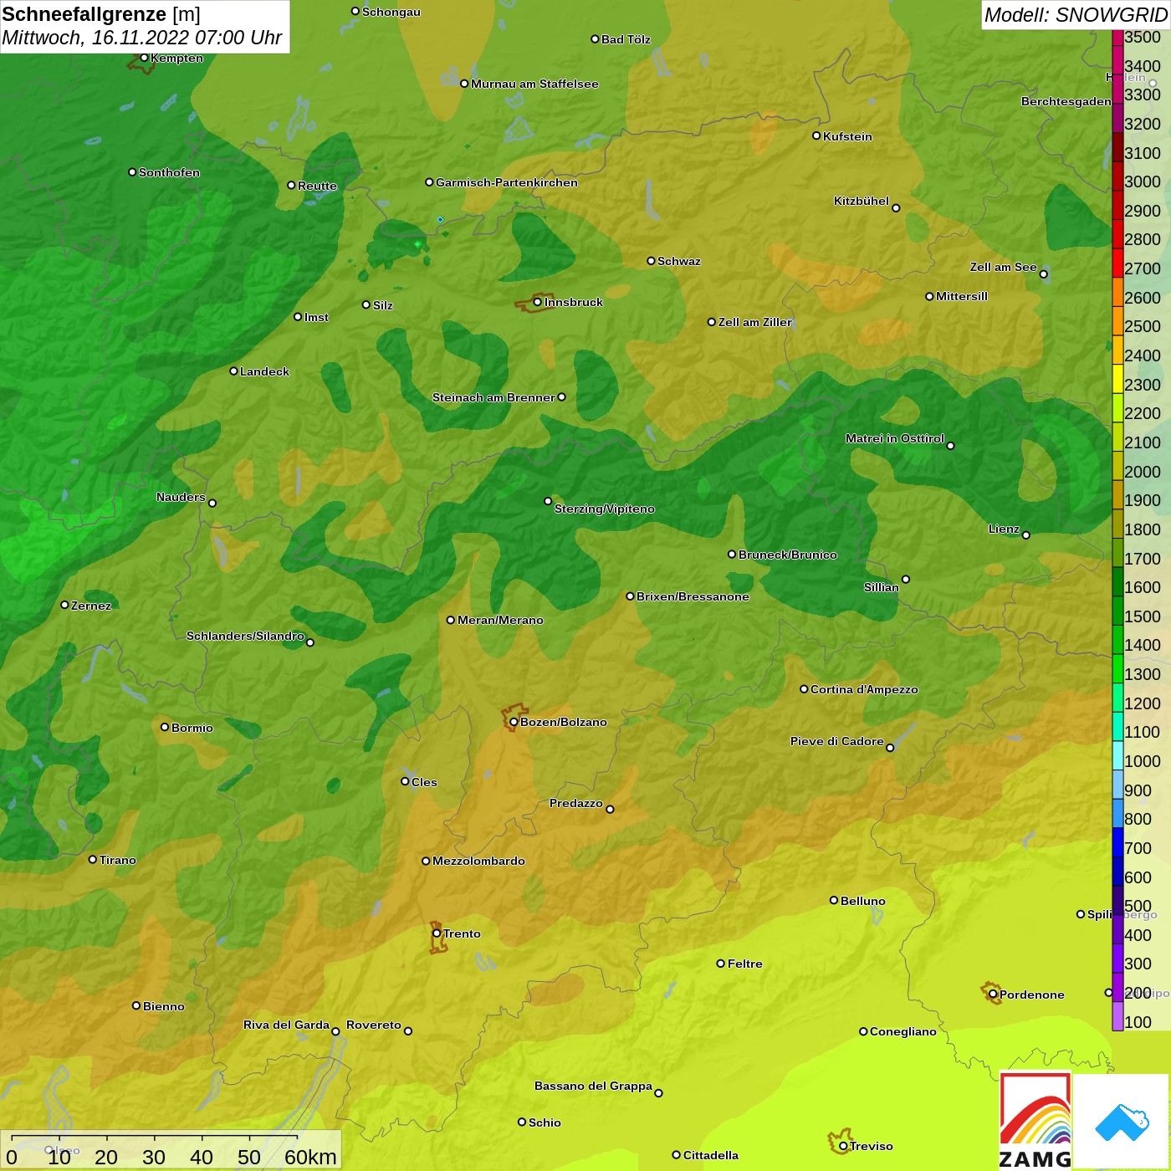The width and height of the screenshot is (1171, 1171).
Task: Click the 'Modell: SNOWGRID' label
Action: pos(1076,15)
